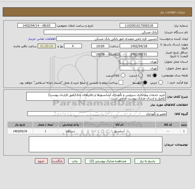
Task: Click remaining time countdown 01:30:16
Action: pos(47,46)
